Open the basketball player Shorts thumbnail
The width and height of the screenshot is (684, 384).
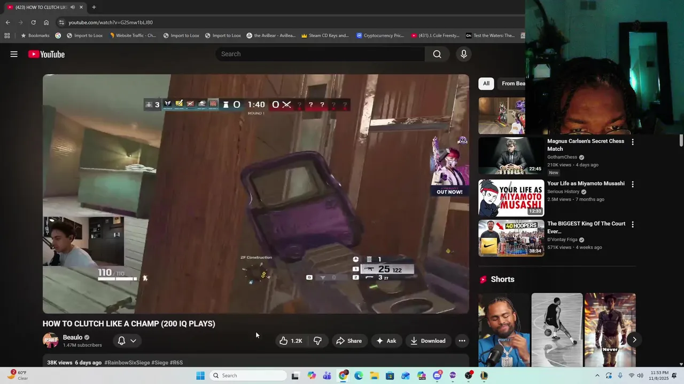point(557,330)
